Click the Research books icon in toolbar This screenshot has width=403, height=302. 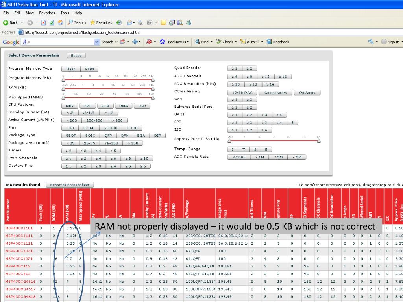click(180, 22)
